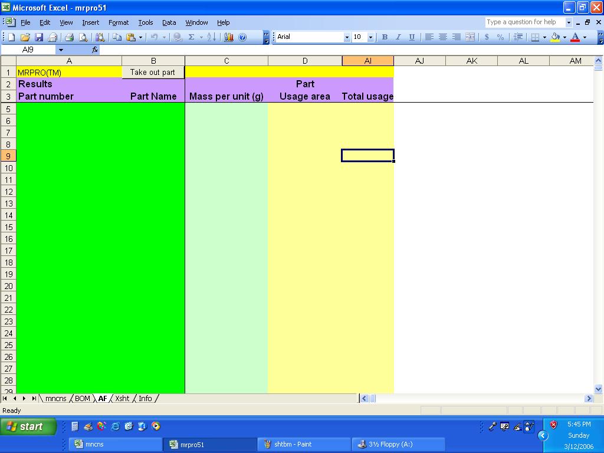Click the Currency Style dollar icon
The image size is (604, 453).
point(487,37)
